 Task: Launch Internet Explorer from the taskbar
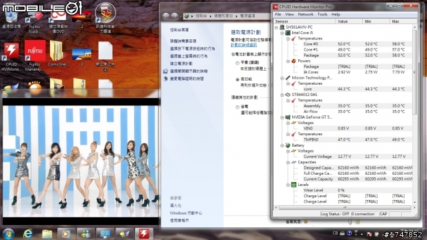point(27,234)
